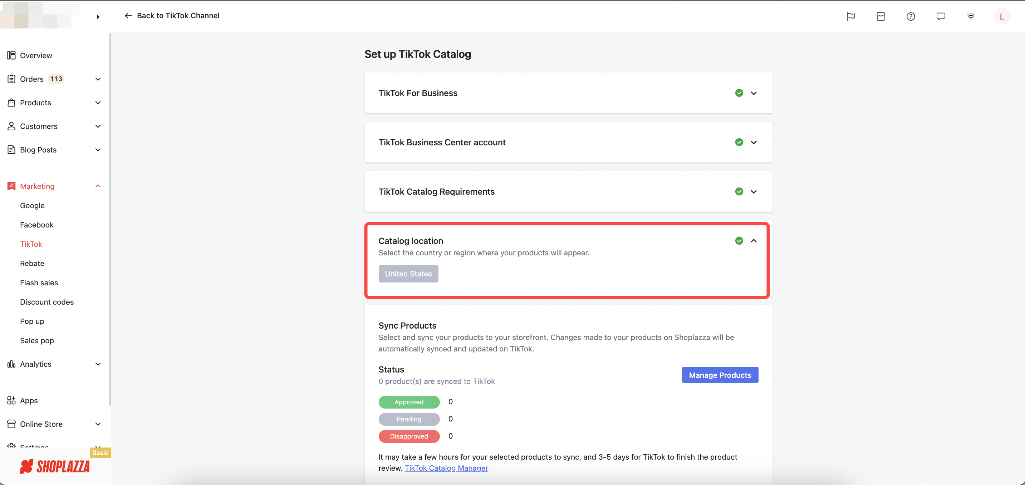The height and width of the screenshot is (485, 1025).
Task: Click the Customers person icon
Action: 11,126
